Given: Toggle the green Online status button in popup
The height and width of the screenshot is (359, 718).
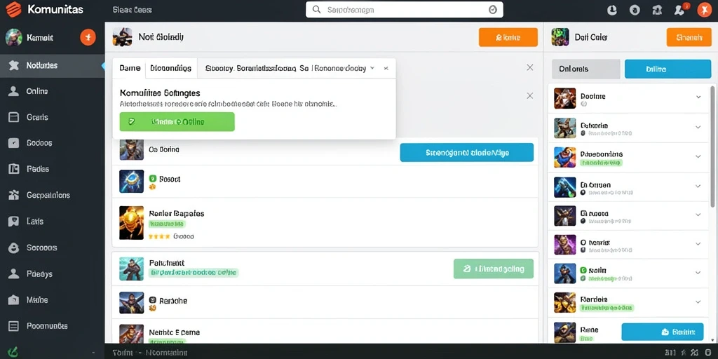Looking at the screenshot, I should pos(177,122).
